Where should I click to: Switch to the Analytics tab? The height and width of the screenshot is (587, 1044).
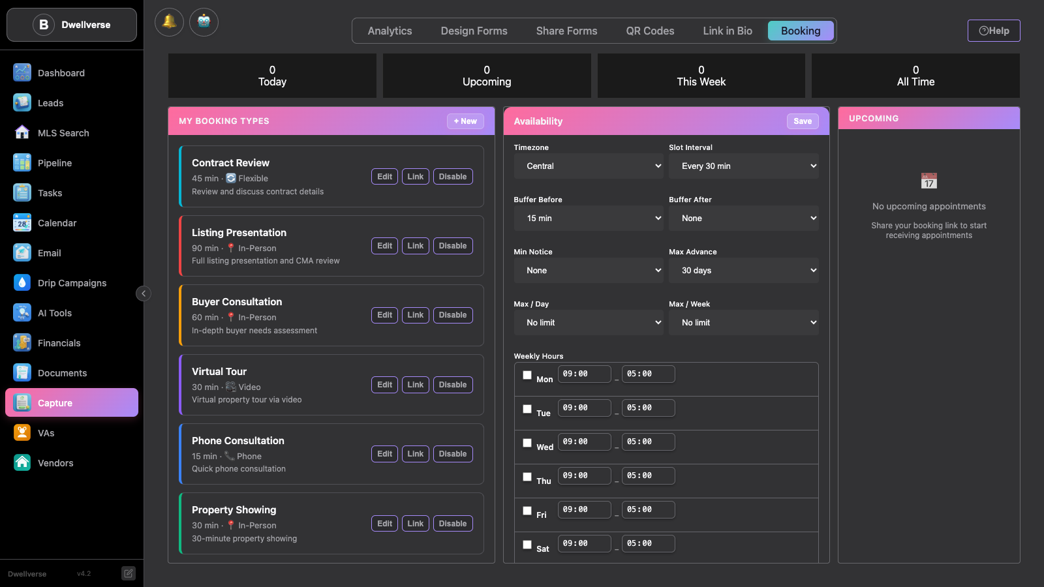(x=390, y=31)
